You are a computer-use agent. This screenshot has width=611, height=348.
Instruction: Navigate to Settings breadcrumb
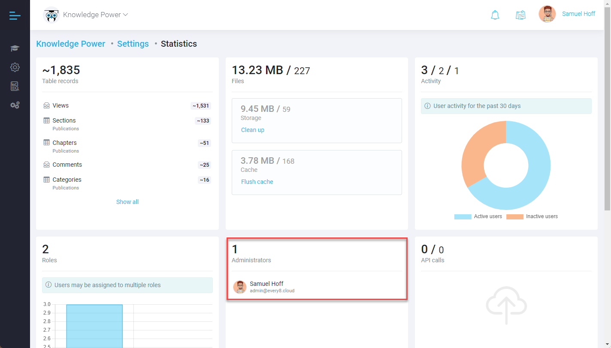[133, 44]
